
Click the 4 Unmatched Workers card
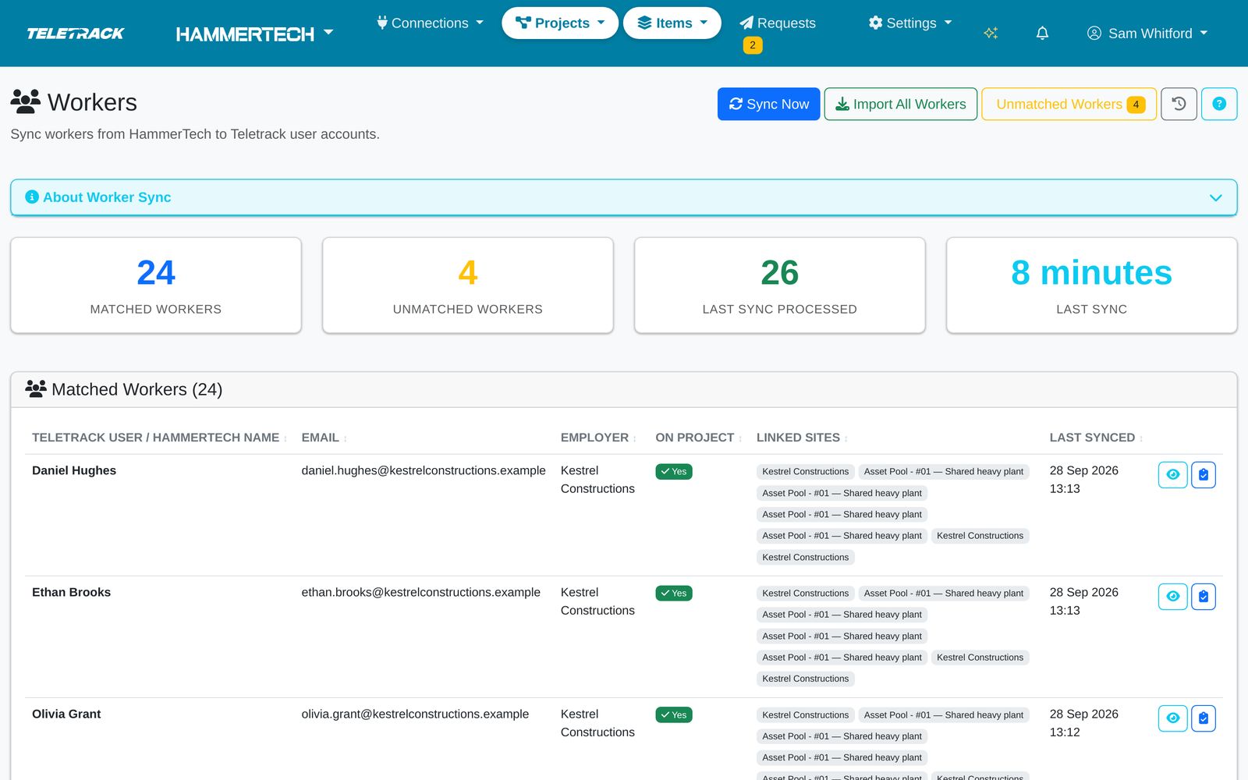click(468, 285)
